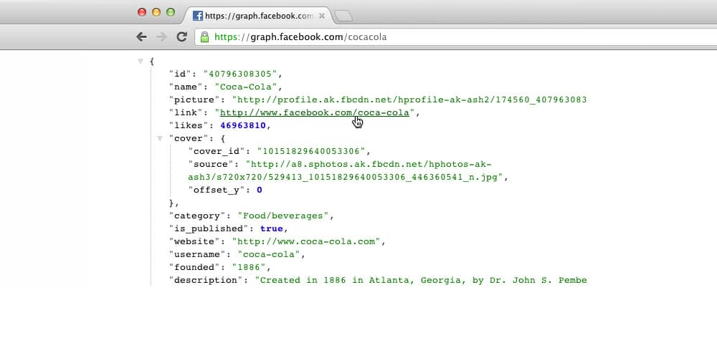Click the "username" key label
The height and width of the screenshot is (358, 717).
pyautogui.click(x=197, y=254)
